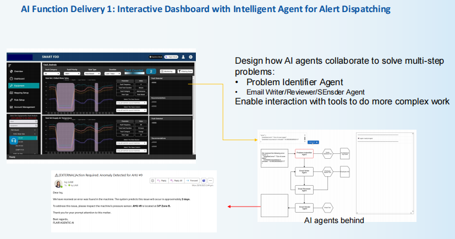
Task: Select the Problem Identifier Agent node
Action: coord(304,153)
